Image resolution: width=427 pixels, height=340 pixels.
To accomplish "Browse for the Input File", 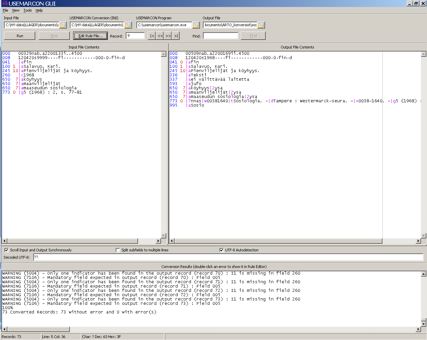I will (63, 25).
